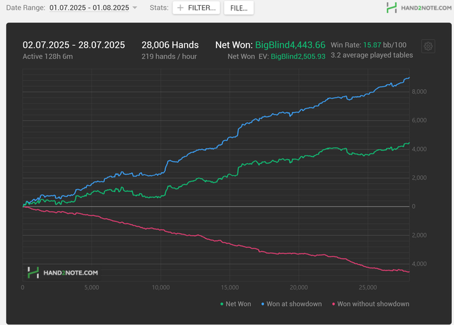Click the Hand2Note logo at top right

tap(419, 8)
